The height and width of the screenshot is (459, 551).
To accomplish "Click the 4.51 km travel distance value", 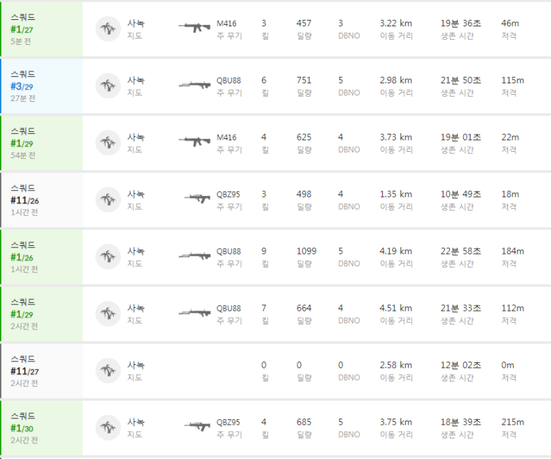I will click(x=396, y=308).
